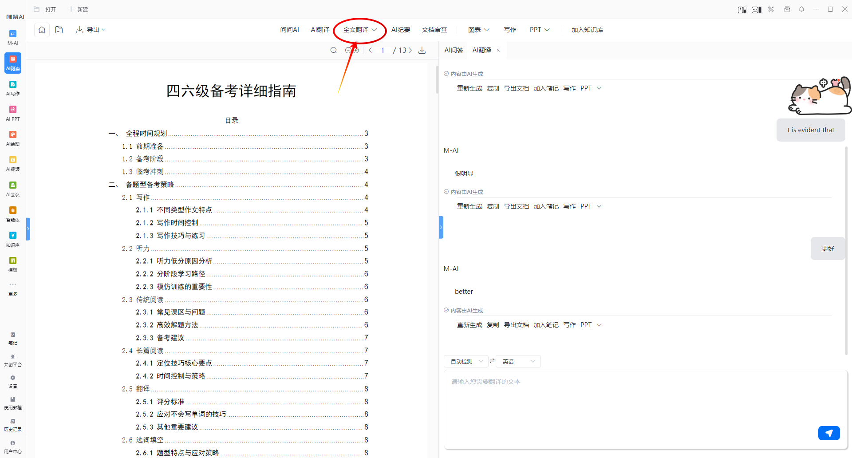Viewport: 852px width, 458px height.
Task: Collapse the left sidebar handle
Action: pyautogui.click(x=28, y=229)
